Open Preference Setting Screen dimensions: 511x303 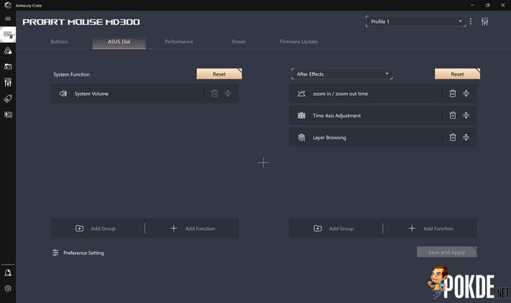[78, 253]
